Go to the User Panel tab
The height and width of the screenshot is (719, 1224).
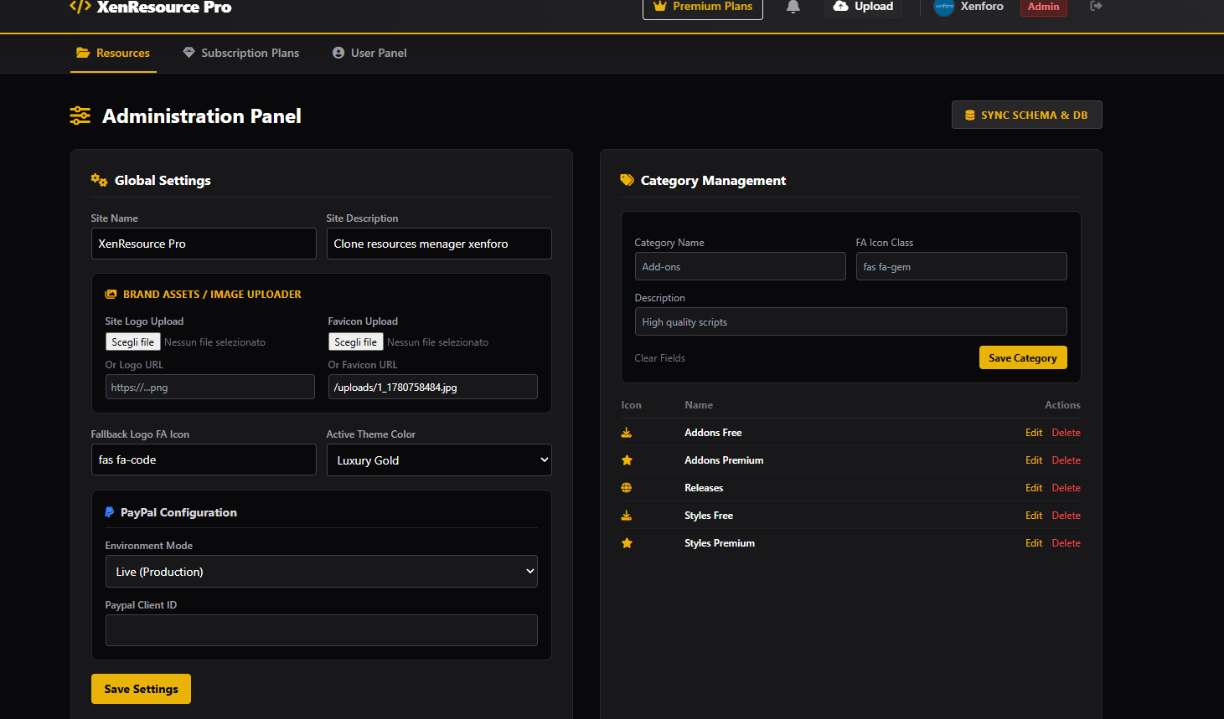tap(369, 53)
